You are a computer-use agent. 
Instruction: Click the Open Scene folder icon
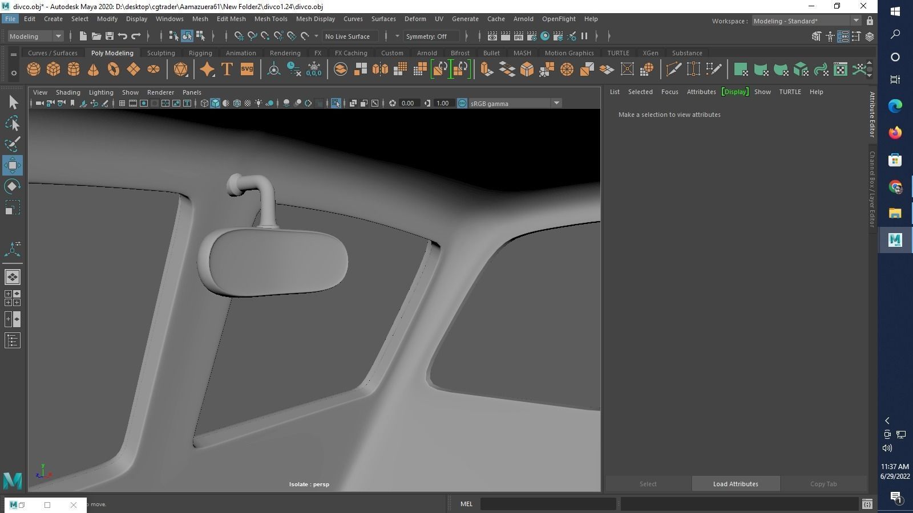pyautogui.click(x=96, y=36)
